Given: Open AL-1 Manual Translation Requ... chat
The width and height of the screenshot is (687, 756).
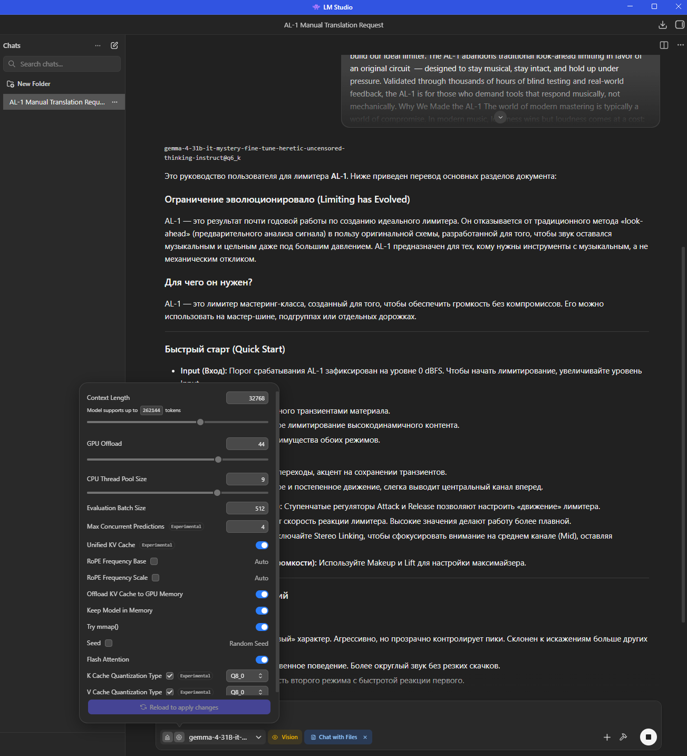Looking at the screenshot, I should 57,102.
